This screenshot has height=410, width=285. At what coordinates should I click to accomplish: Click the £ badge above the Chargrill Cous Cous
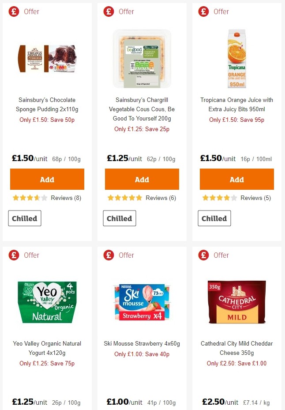(x=109, y=11)
